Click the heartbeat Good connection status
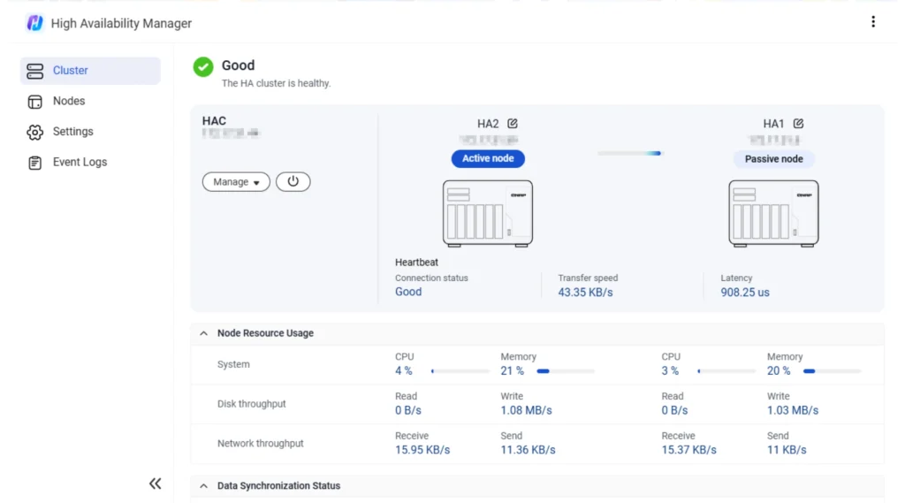The width and height of the screenshot is (905, 503). tap(408, 292)
